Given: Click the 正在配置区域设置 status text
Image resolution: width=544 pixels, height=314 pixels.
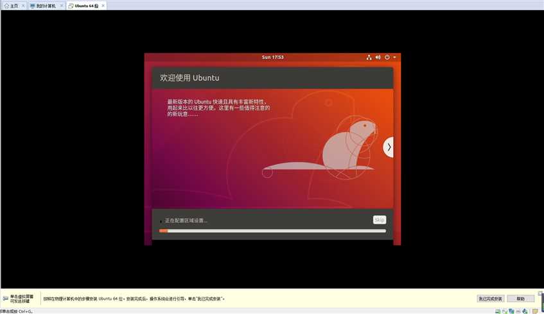Looking at the screenshot, I should tap(186, 220).
